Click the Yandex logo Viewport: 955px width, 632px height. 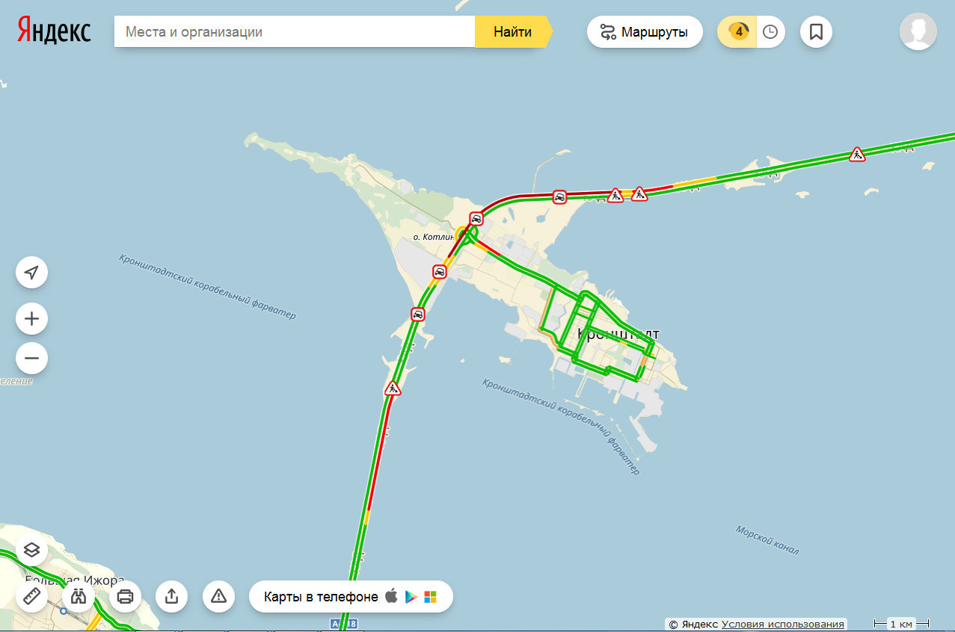click(55, 31)
